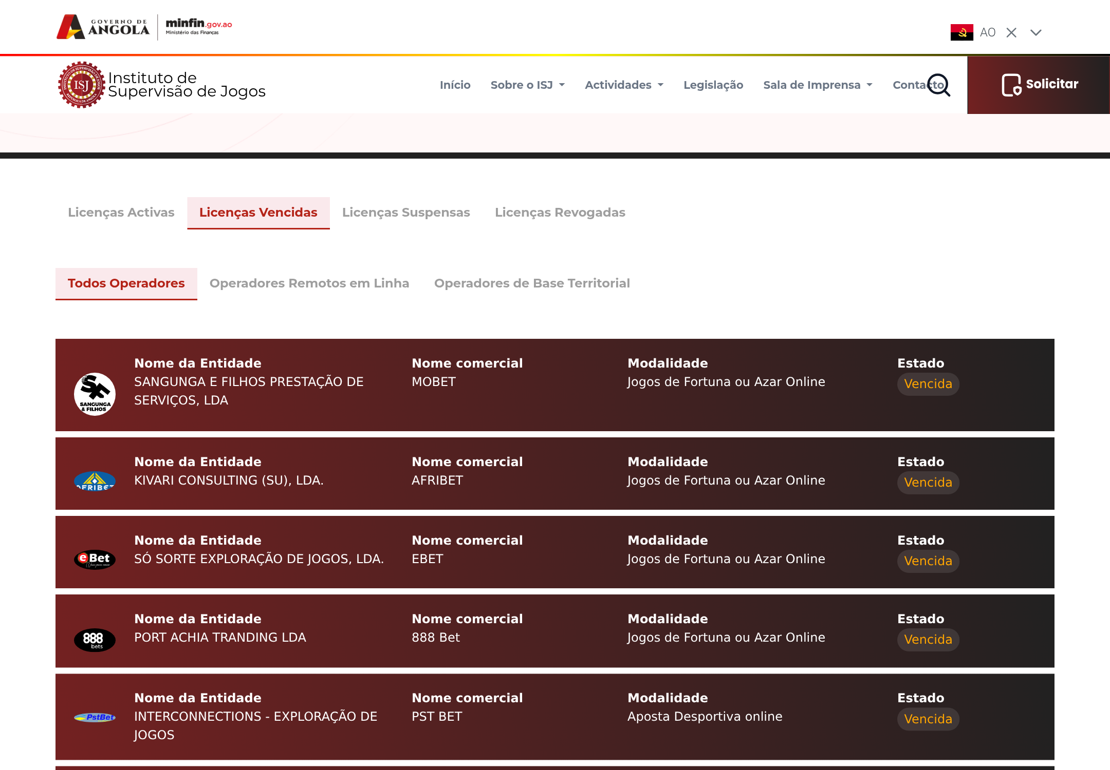
Task: Click the Governo de Angola logo
Action: point(103,27)
